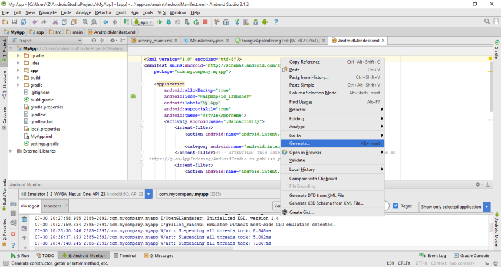Click the project panel settings gear

[x=112, y=41]
